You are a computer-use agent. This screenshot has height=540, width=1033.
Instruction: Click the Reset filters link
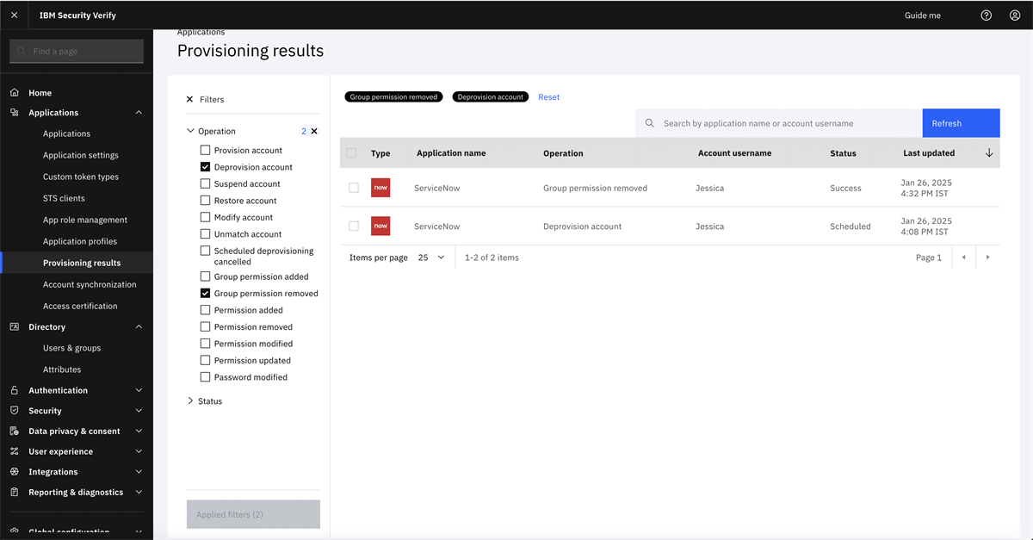(x=548, y=97)
